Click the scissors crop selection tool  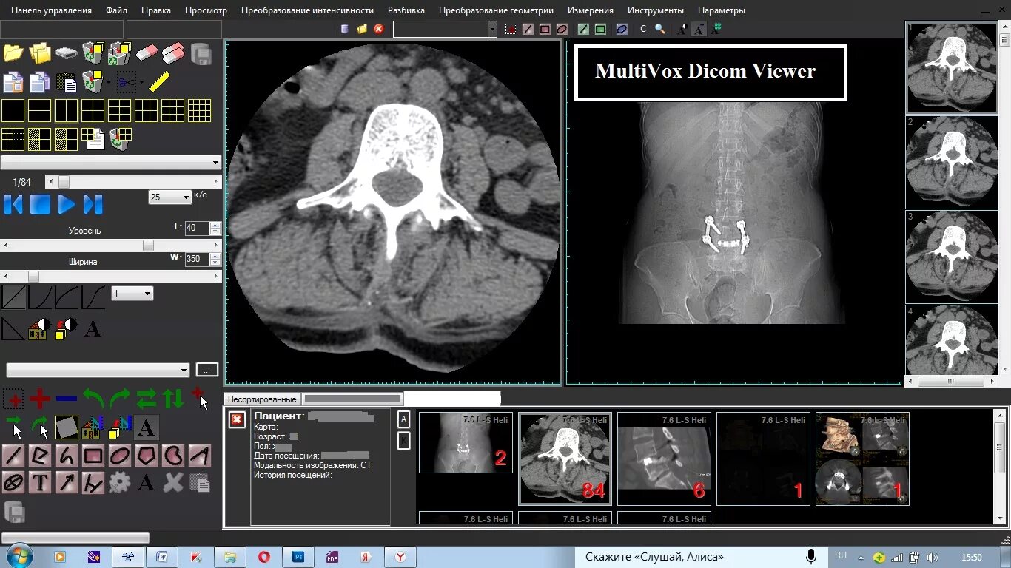click(126, 81)
